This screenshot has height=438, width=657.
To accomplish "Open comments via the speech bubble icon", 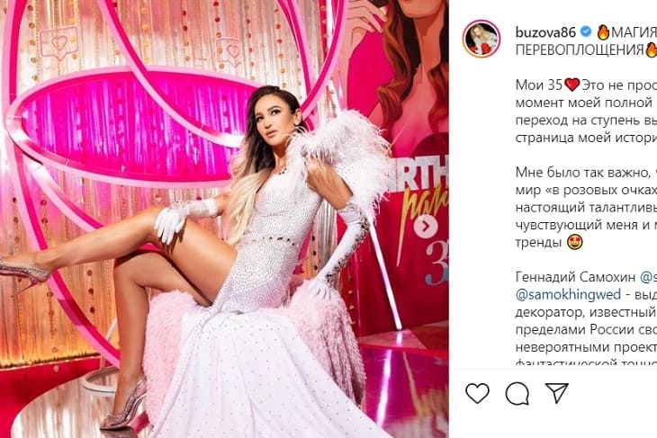I will click(x=517, y=393).
